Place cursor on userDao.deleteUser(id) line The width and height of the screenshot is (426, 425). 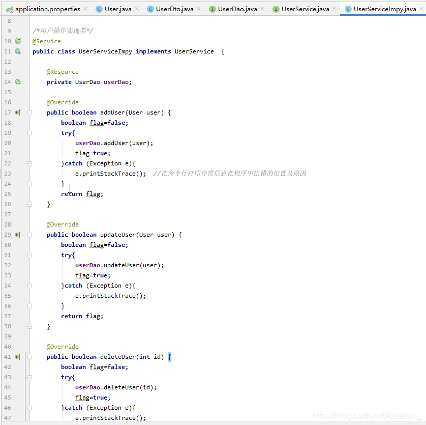(x=116, y=387)
